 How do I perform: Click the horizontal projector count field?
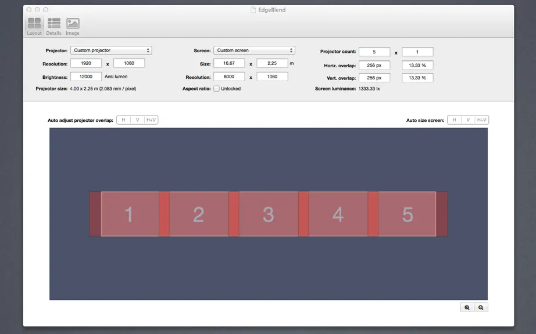pyautogui.click(x=374, y=52)
